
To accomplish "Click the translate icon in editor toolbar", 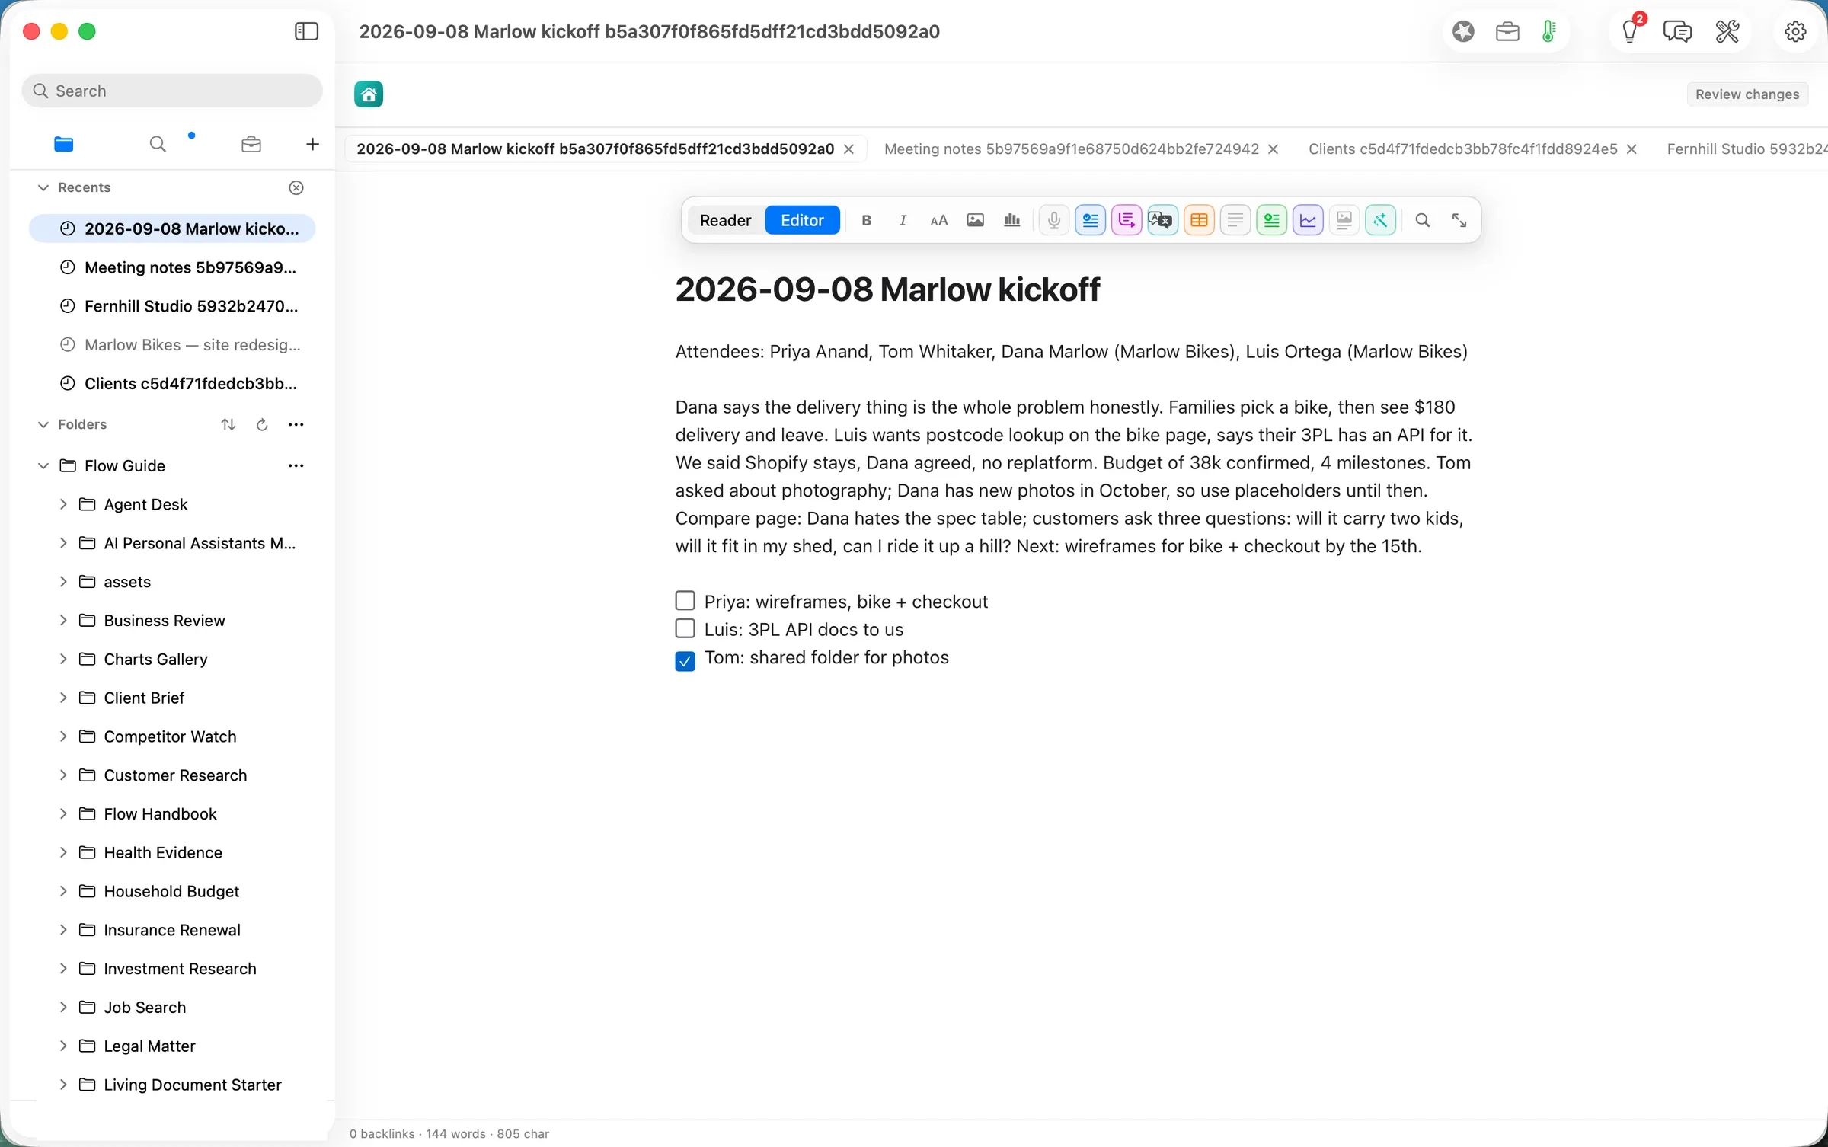I will (1162, 220).
